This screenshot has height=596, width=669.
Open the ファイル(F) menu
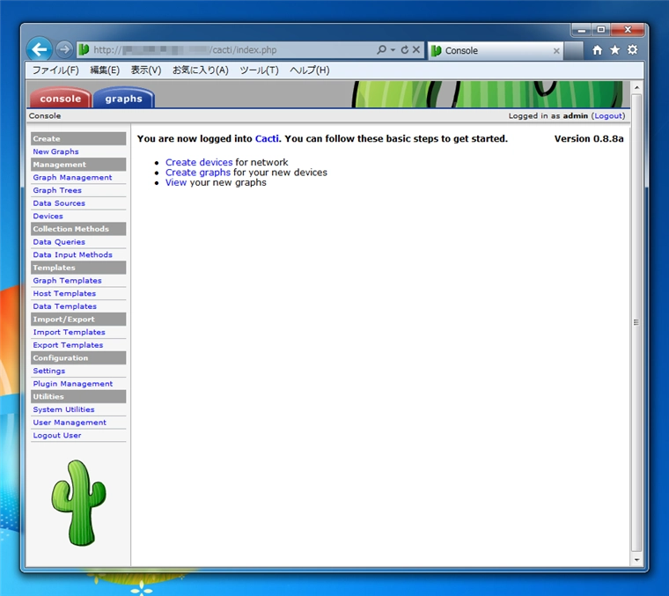(55, 70)
